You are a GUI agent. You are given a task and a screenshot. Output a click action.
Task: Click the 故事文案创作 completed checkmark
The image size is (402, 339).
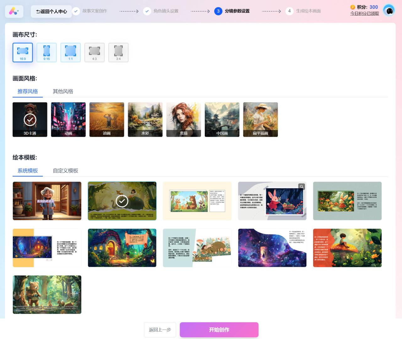tap(76, 11)
